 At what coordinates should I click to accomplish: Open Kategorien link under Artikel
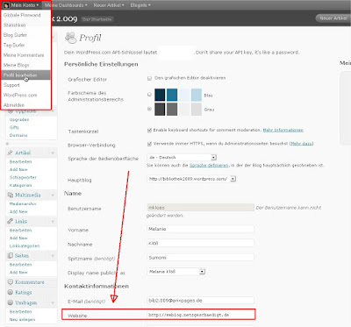click(20, 185)
